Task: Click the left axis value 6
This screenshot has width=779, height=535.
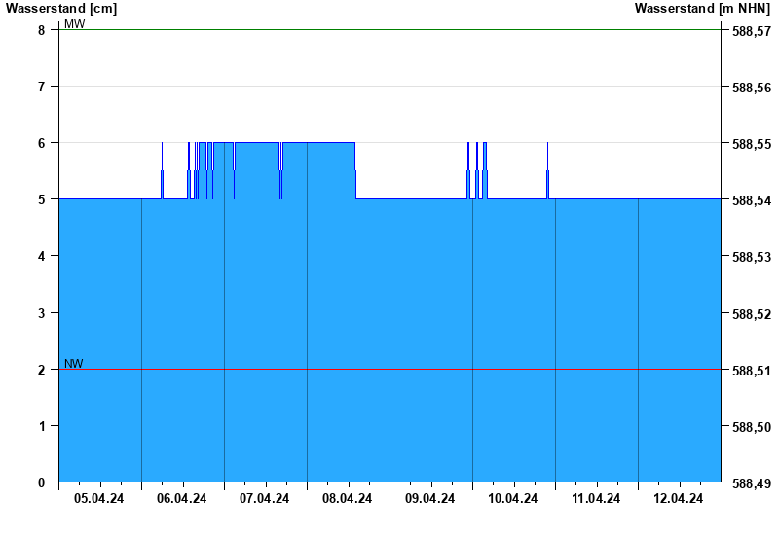Action: pos(41,143)
